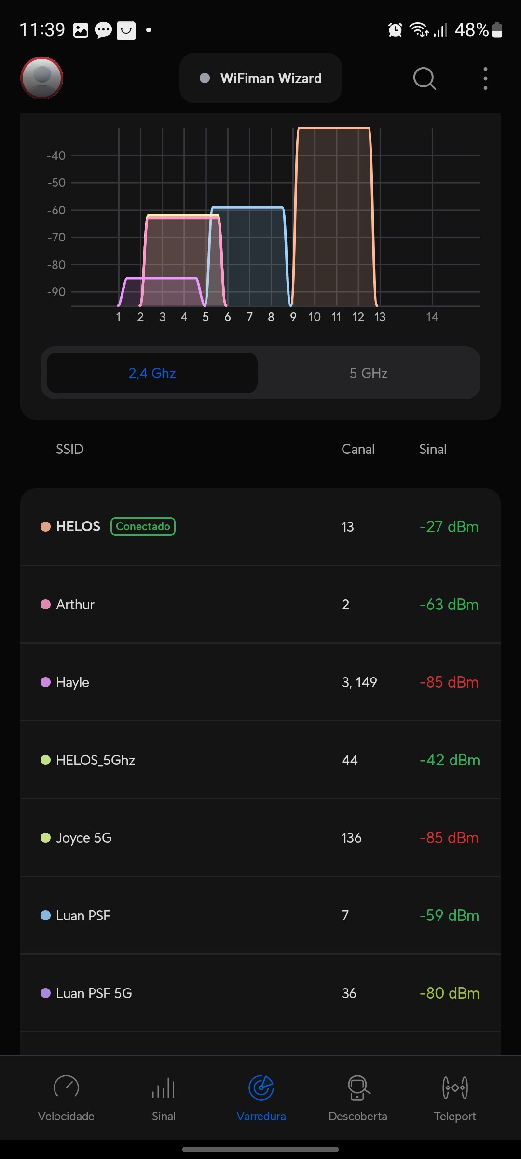This screenshot has width=521, height=1159.
Task: Tap the Canal column header
Action: tap(358, 449)
